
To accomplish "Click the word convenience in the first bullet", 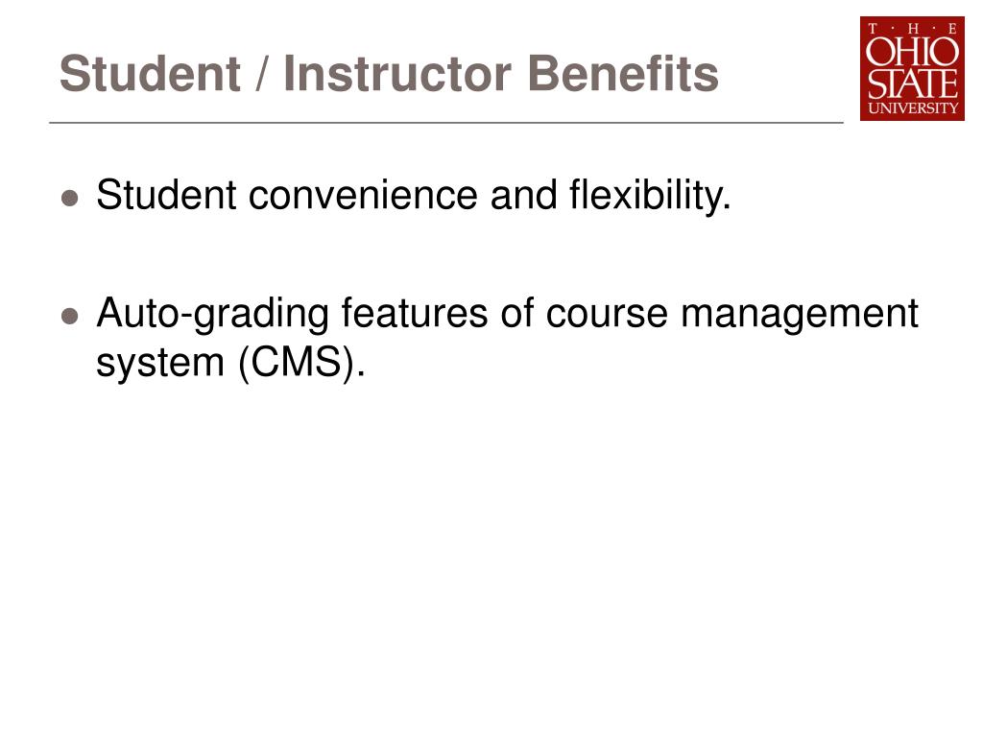I will tap(363, 195).
